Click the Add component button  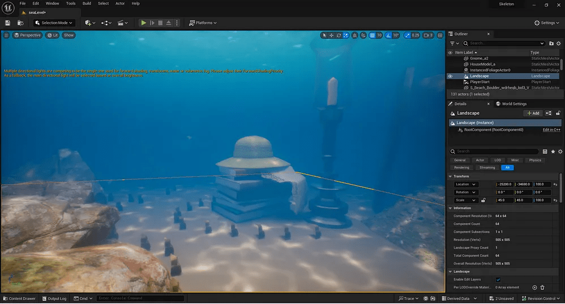click(x=533, y=113)
